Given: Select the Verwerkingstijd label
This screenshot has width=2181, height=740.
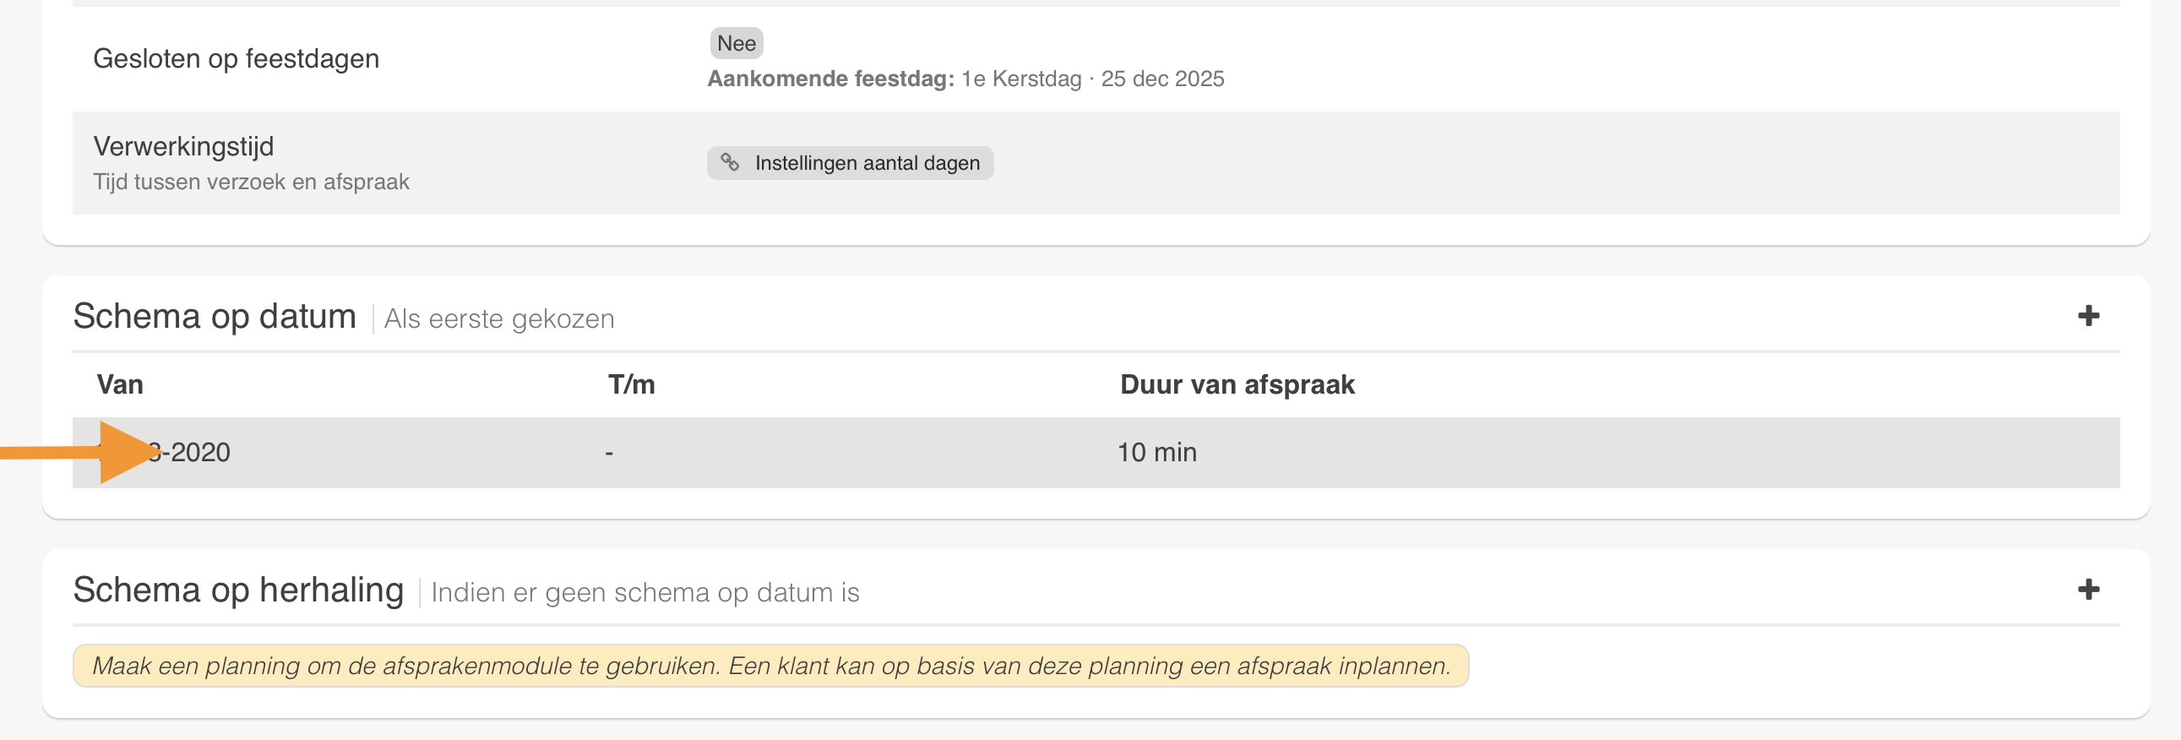Looking at the screenshot, I should coord(184,145).
